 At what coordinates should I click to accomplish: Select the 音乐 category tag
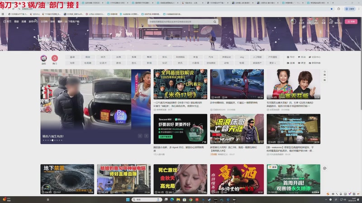(134, 63)
